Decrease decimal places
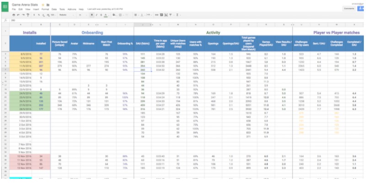Screen dimensions: 366x187 tap(43, 15)
